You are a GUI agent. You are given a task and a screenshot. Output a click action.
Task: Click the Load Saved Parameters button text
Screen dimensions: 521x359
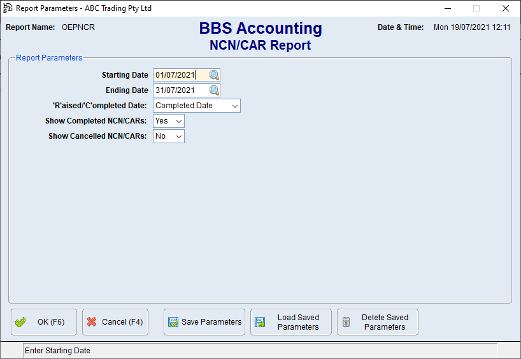pos(298,322)
